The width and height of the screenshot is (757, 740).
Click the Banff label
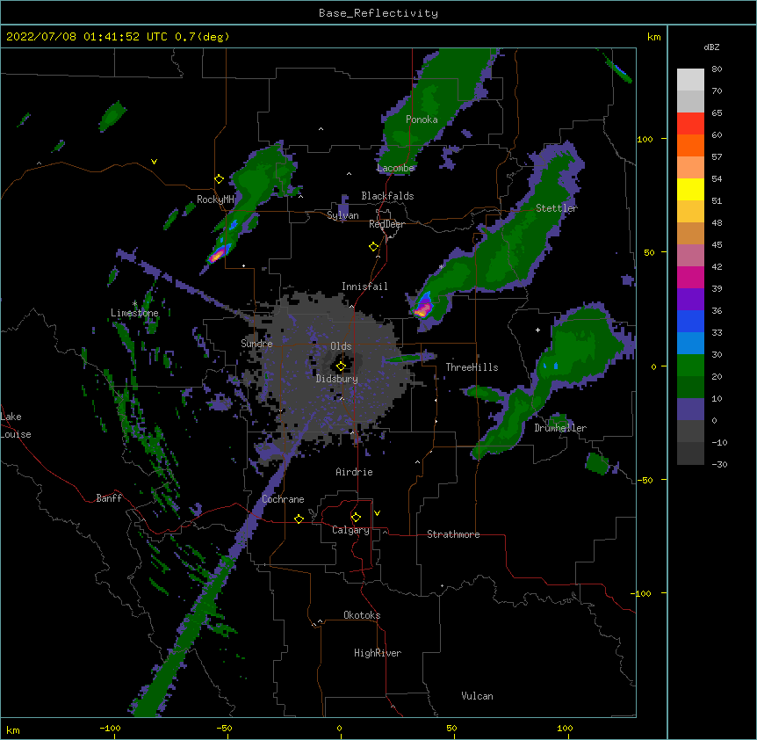pos(109,498)
